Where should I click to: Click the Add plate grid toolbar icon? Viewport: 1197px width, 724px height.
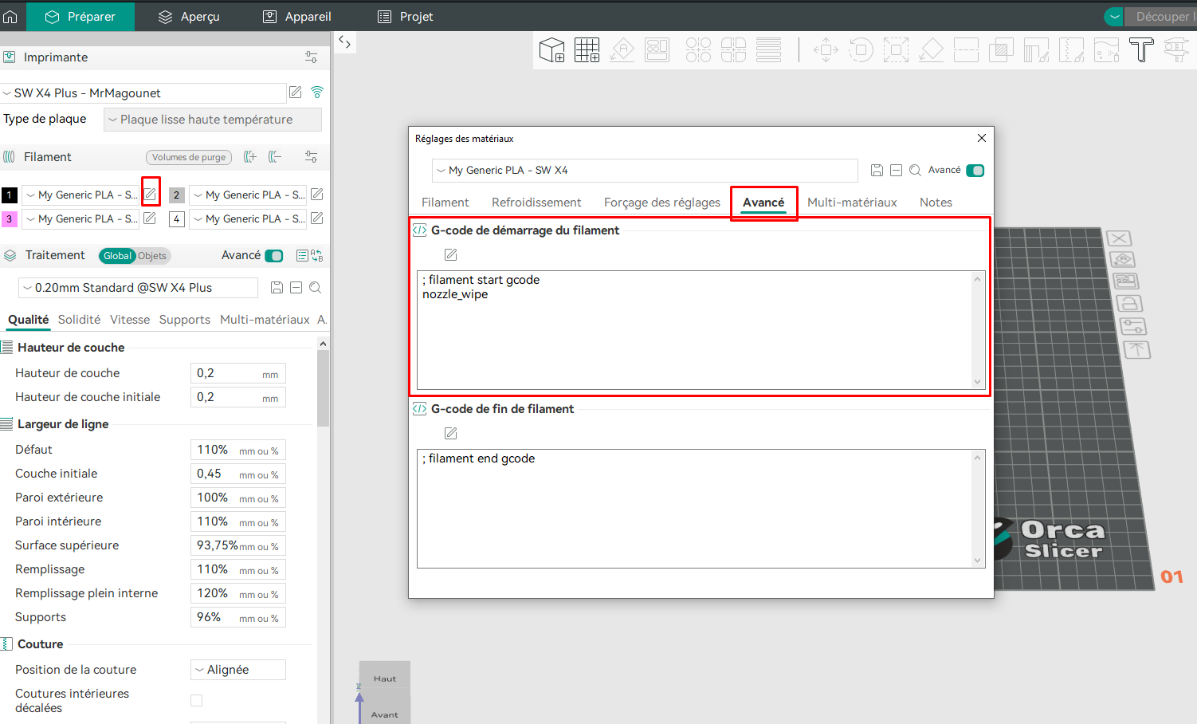click(587, 50)
